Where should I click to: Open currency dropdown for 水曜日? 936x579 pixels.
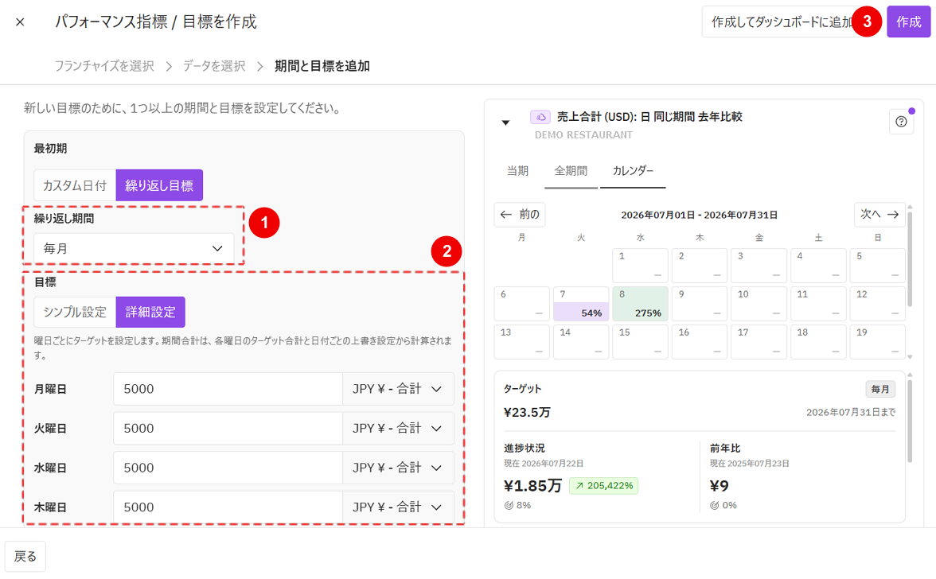tap(398, 468)
